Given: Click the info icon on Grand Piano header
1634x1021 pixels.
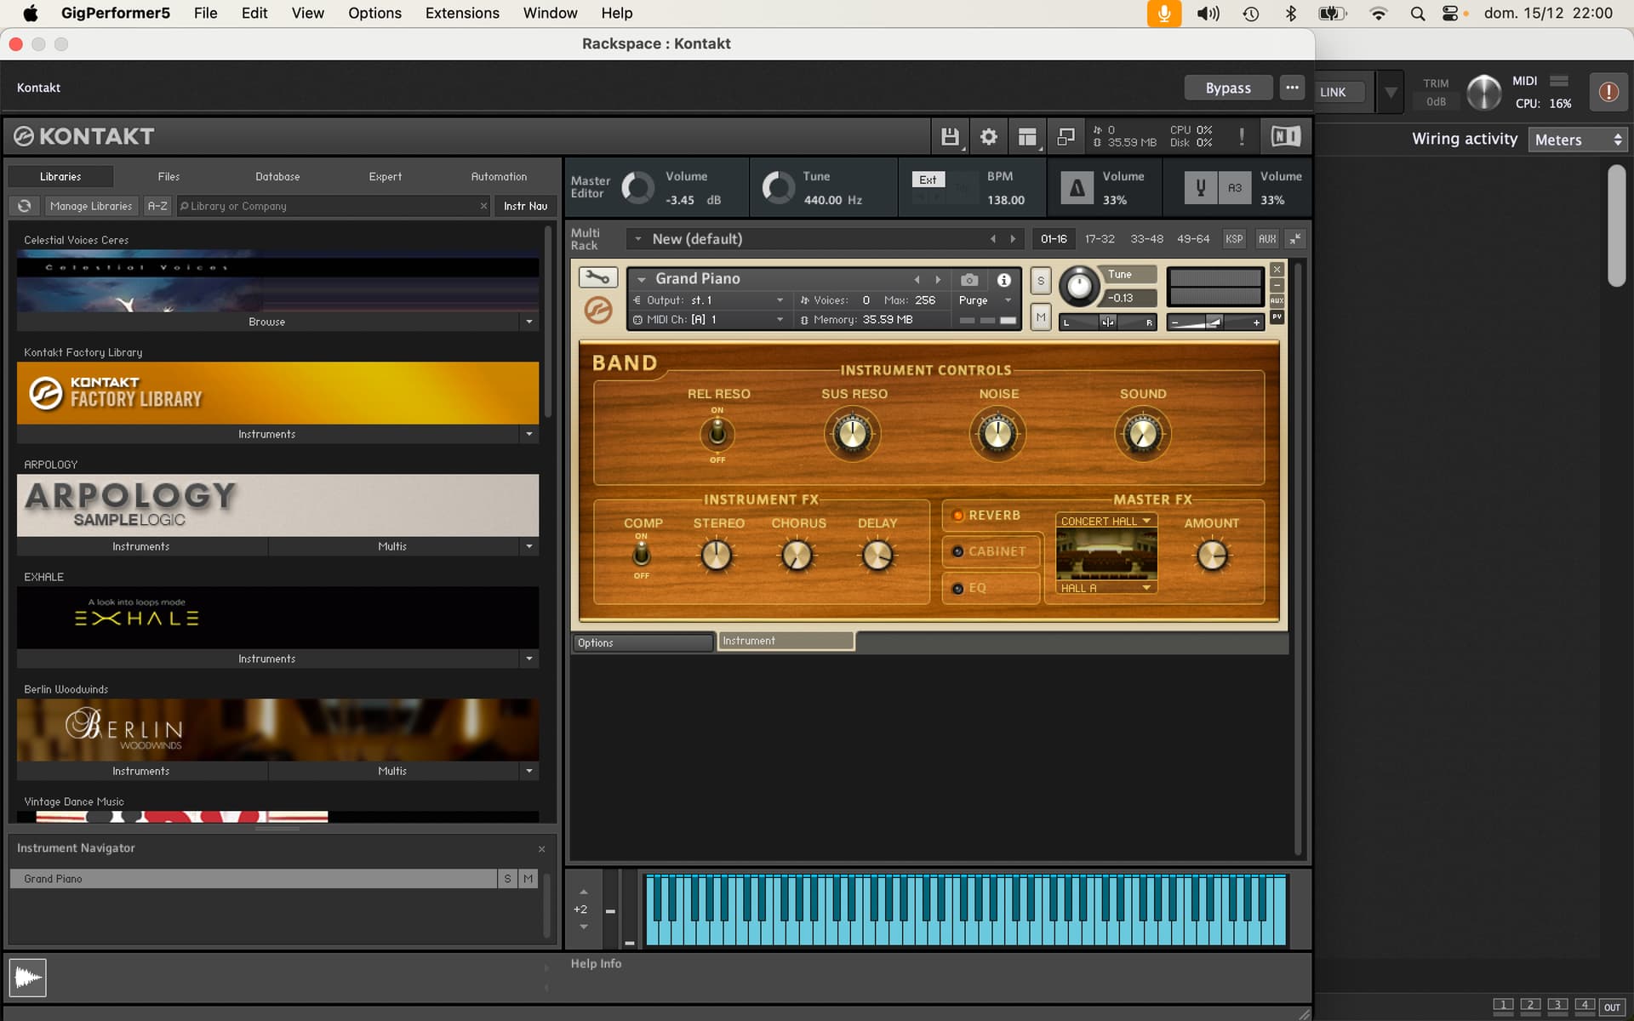Looking at the screenshot, I should [1004, 279].
